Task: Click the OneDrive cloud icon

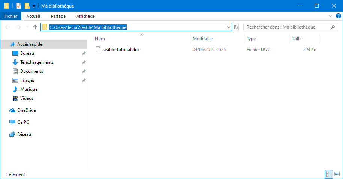Action: pos(12,110)
